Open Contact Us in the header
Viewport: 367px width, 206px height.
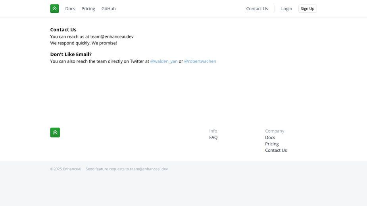(x=257, y=9)
